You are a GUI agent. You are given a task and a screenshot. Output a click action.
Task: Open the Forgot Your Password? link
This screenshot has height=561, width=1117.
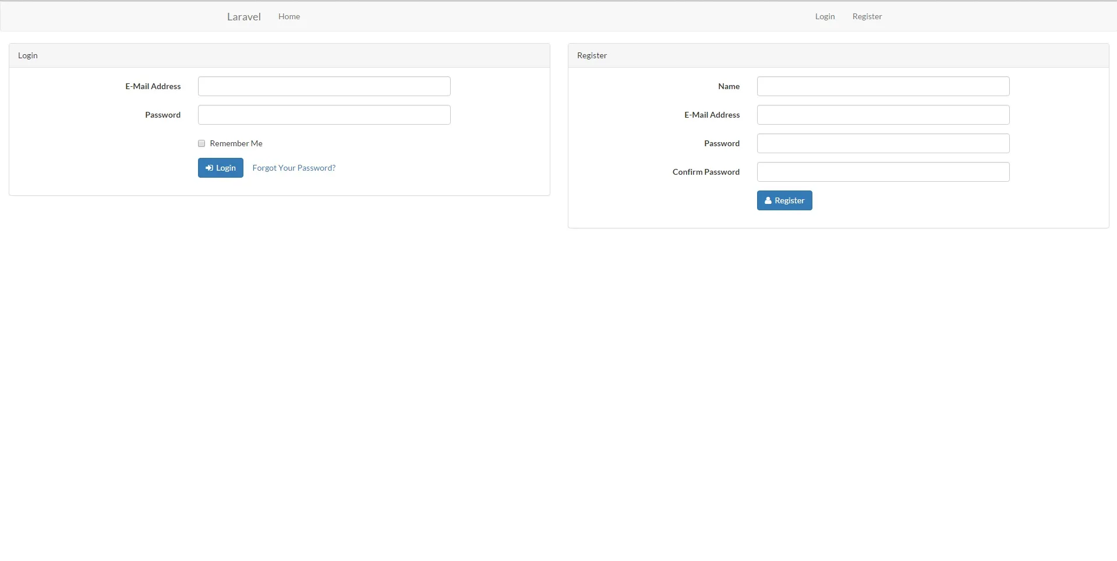pos(294,168)
